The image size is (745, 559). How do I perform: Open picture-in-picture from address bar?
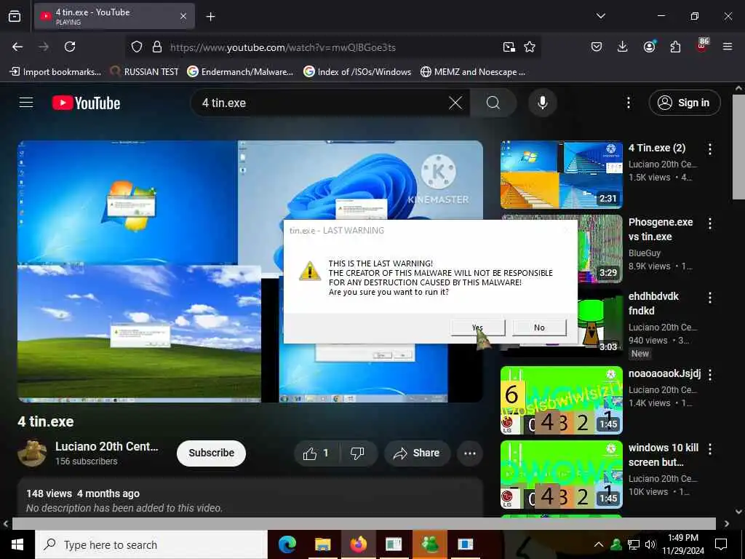pyautogui.click(x=509, y=47)
